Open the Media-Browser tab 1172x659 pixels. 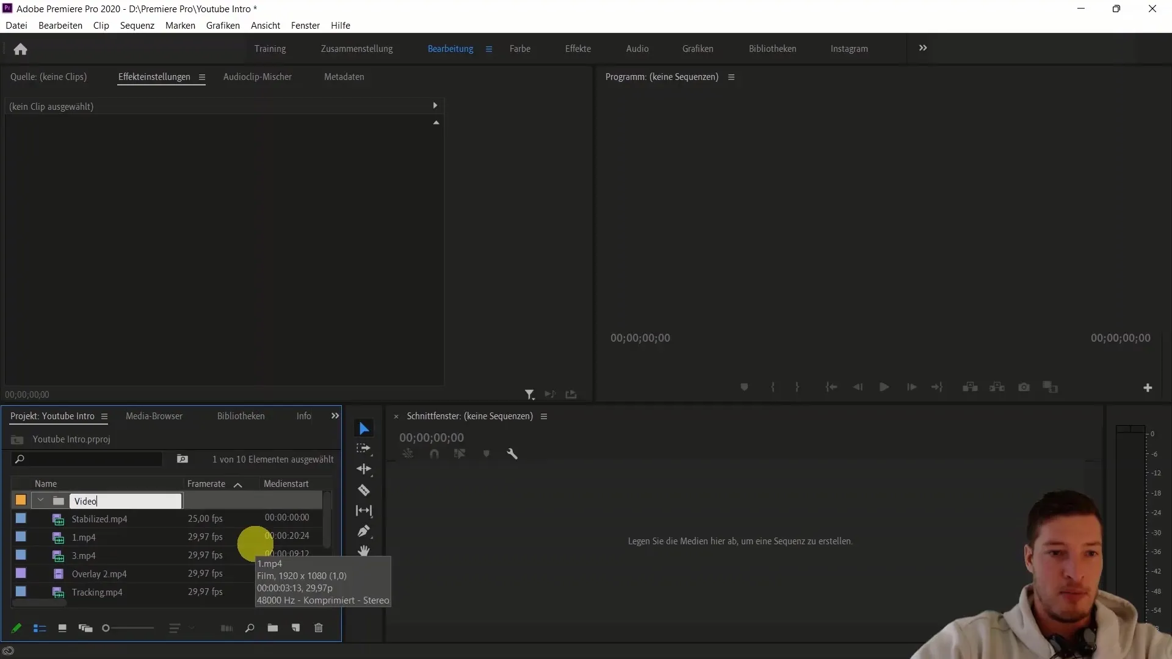click(x=154, y=416)
